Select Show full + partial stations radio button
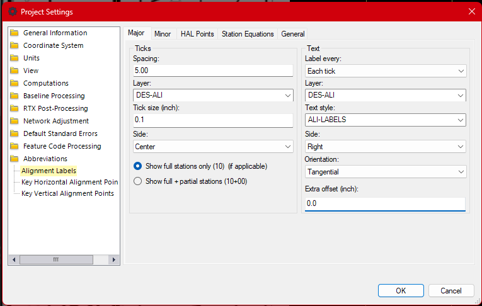The width and height of the screenshot is (482, 306). click(138, 181)
